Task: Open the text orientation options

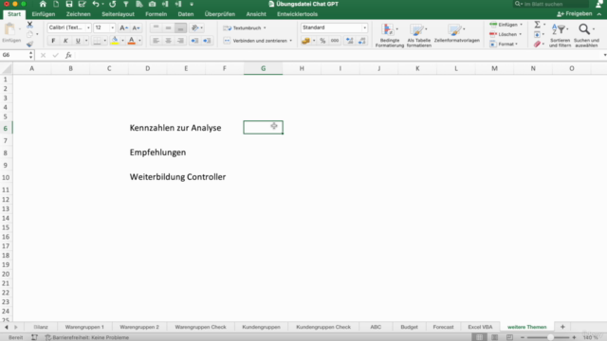Action: [197, 27]
